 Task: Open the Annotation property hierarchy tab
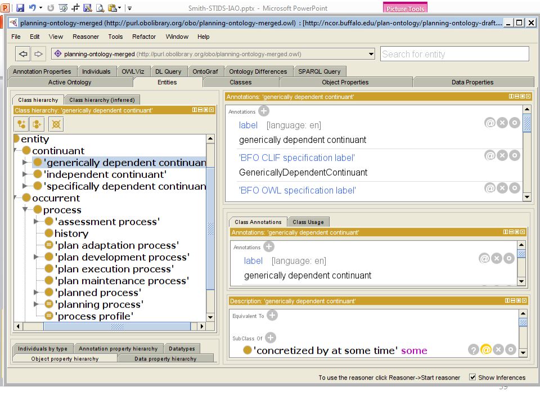click(x=118, y=349)
